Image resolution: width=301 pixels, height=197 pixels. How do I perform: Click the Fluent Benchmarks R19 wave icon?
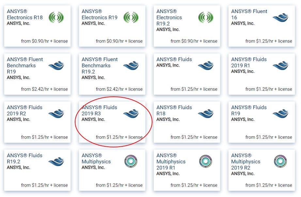[x=56, y=66]
